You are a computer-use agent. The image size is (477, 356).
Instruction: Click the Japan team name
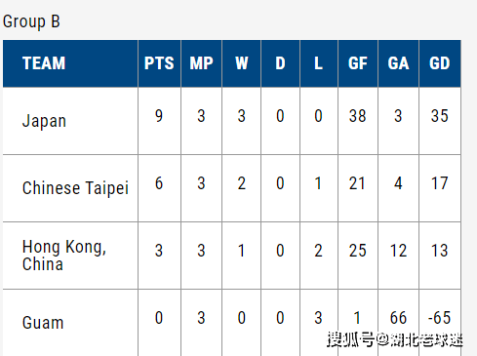coord(44,121)
